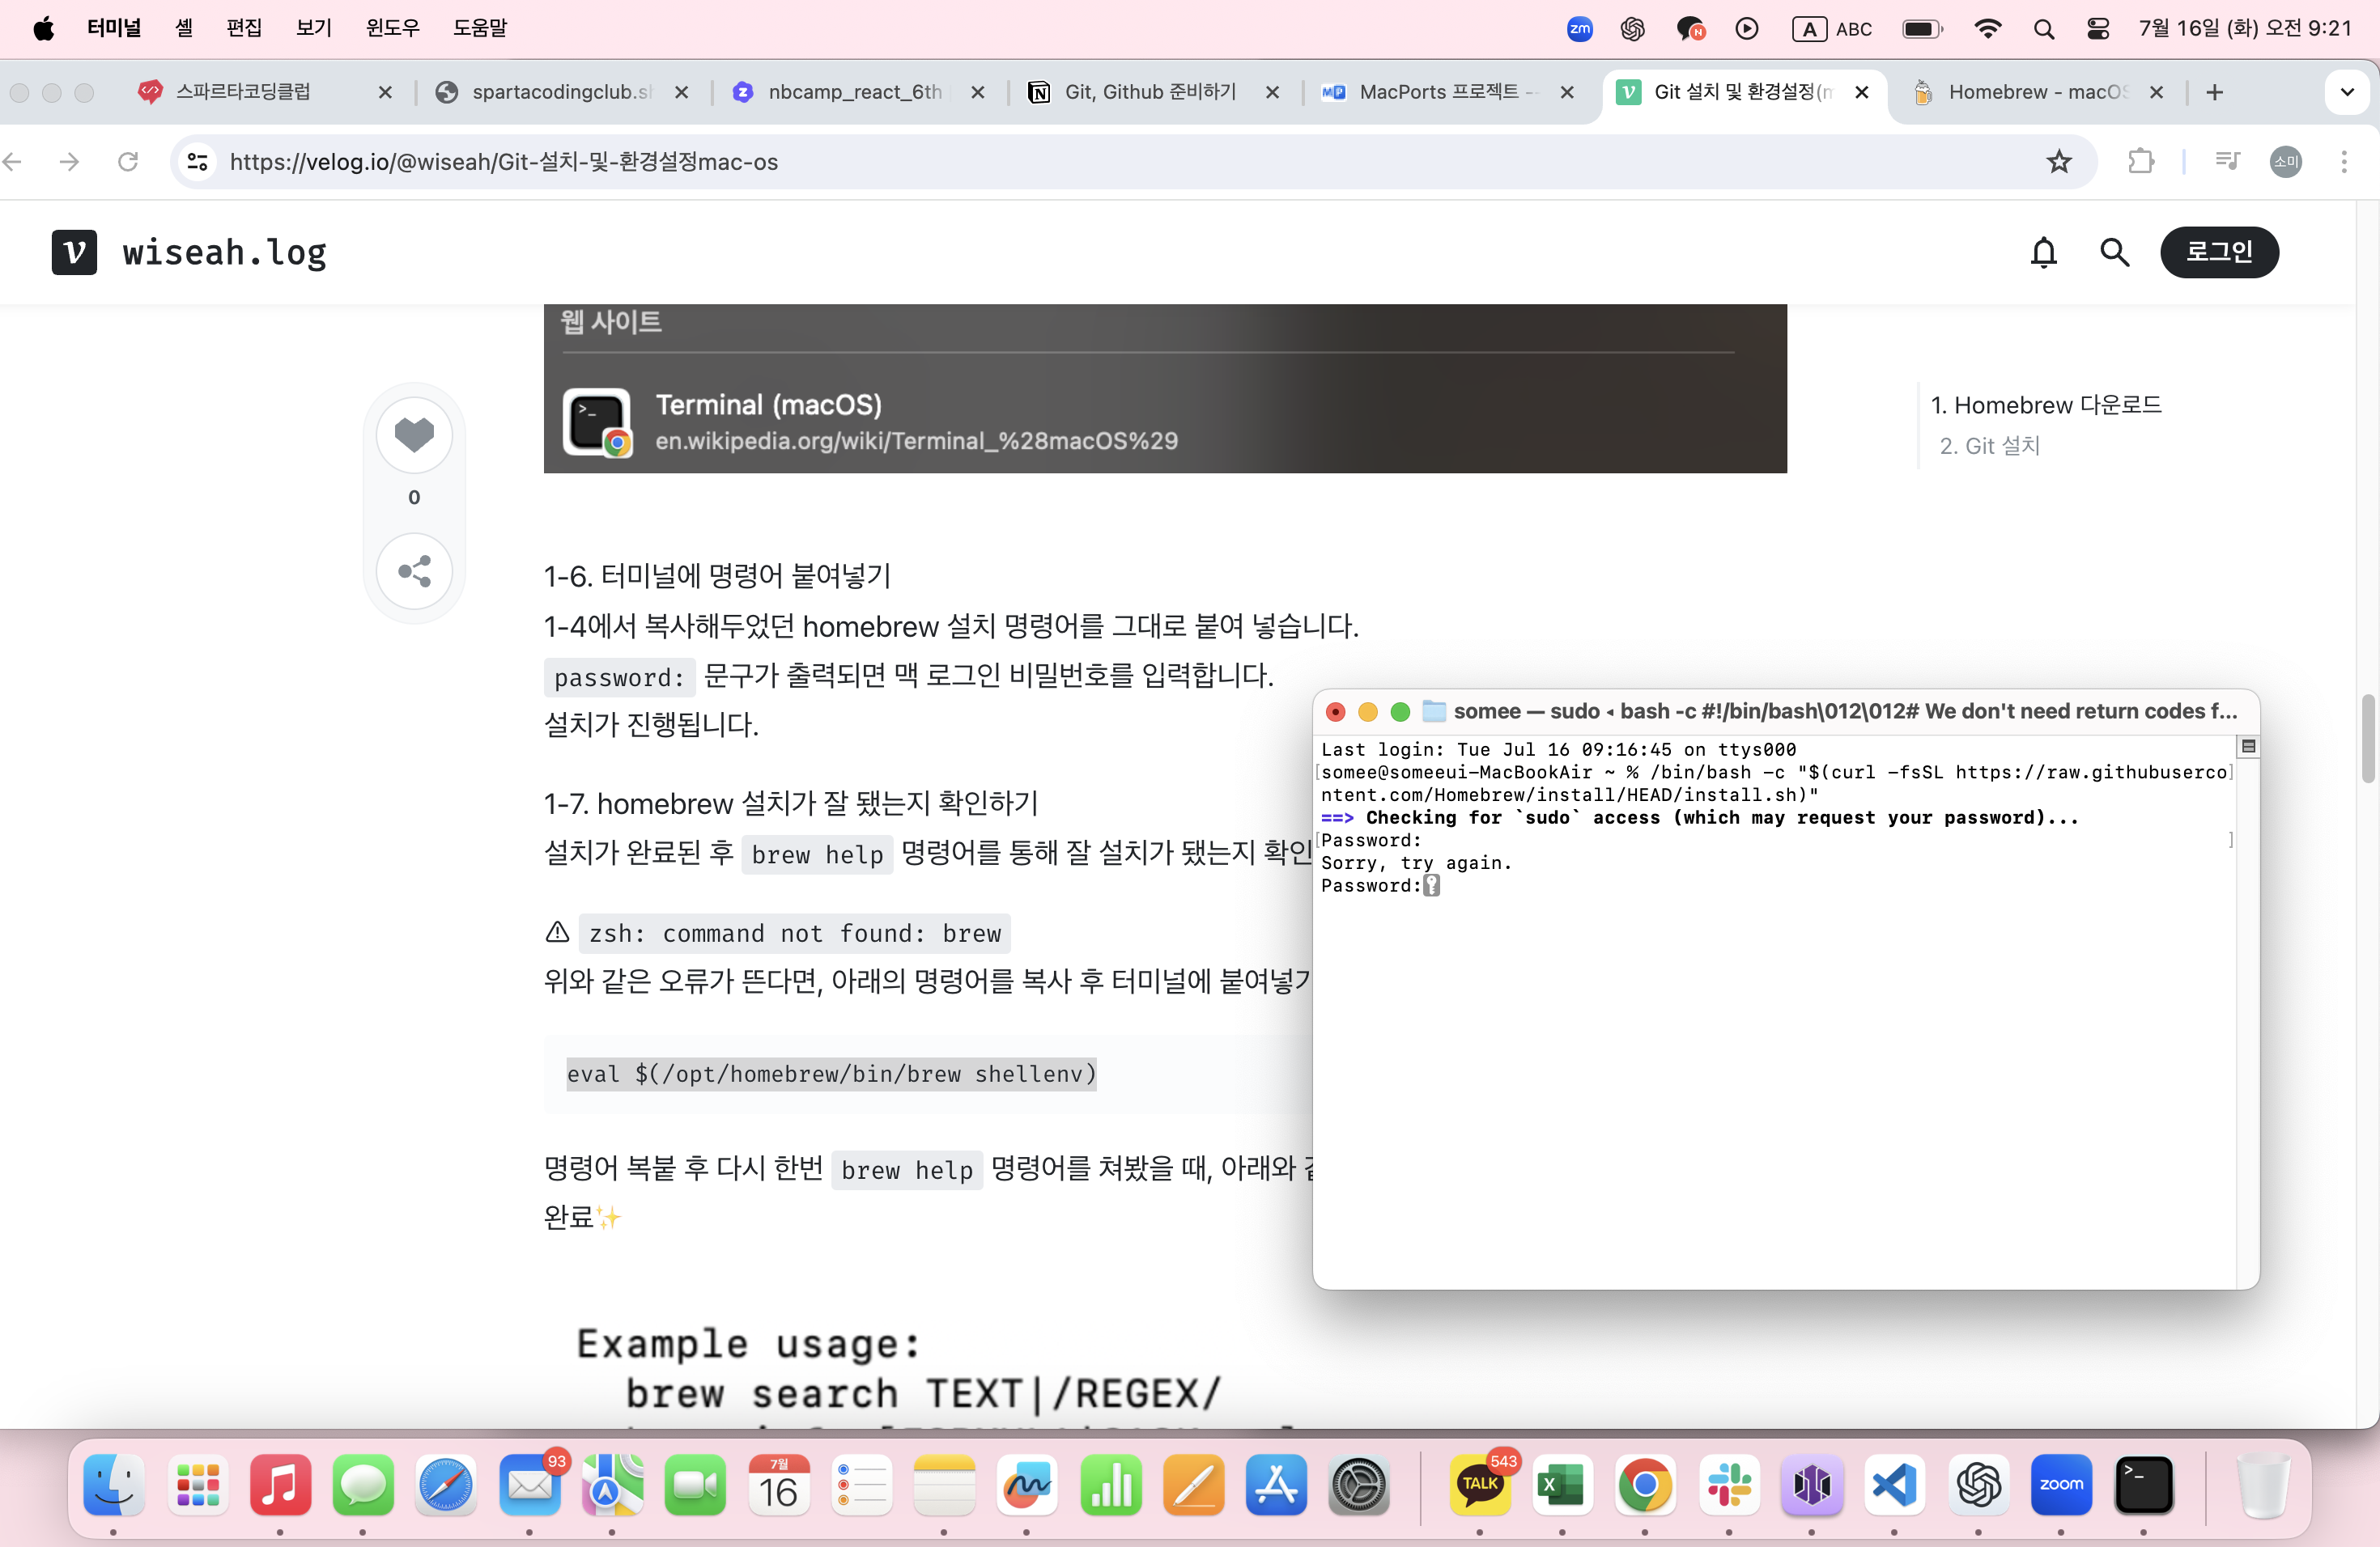This screenshot has width=2380, height=1547.
Task: Open wiseah.log blog title link
Action: [225, 252]
